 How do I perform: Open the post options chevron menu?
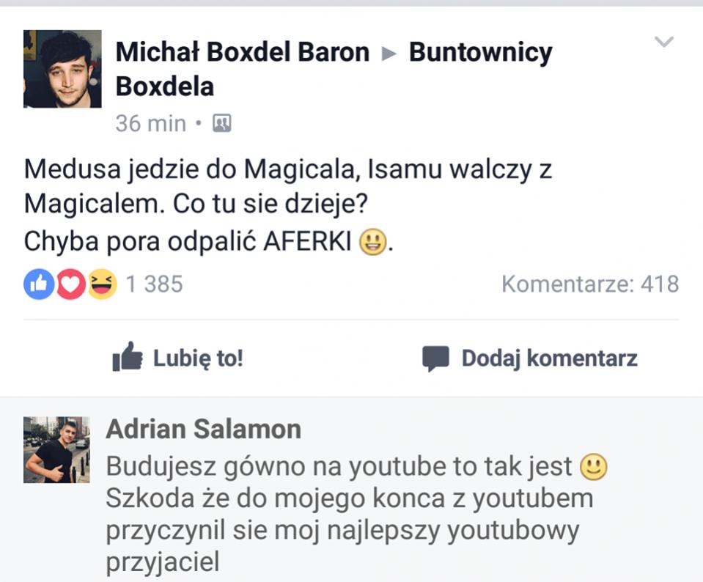click(x=663, y=42)
